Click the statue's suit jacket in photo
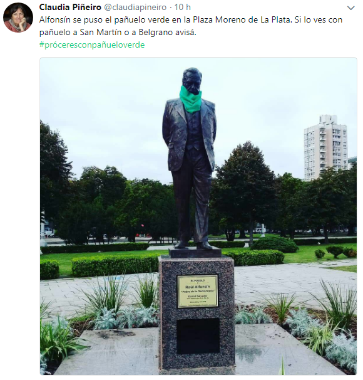 189,134
